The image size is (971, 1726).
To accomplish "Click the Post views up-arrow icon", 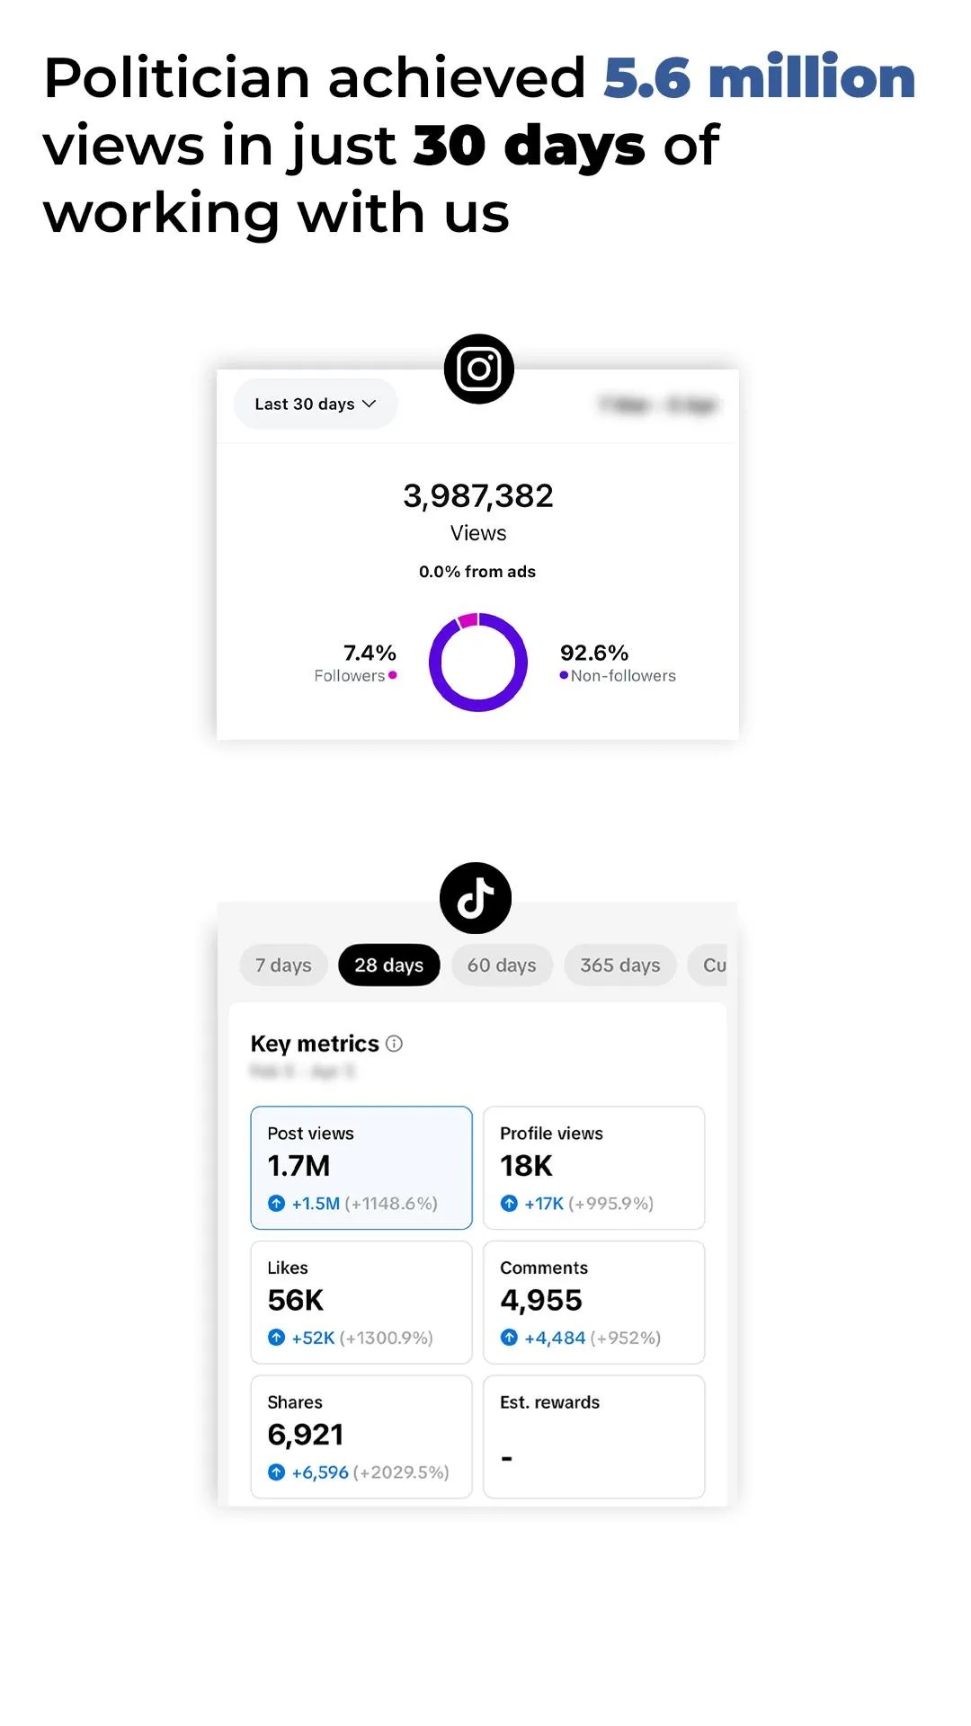I will click(276, 1203).
